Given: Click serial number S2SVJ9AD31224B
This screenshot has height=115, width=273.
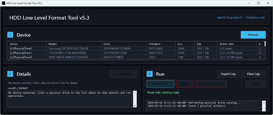Looking at the screenshot, I should [x=115, y=53].
